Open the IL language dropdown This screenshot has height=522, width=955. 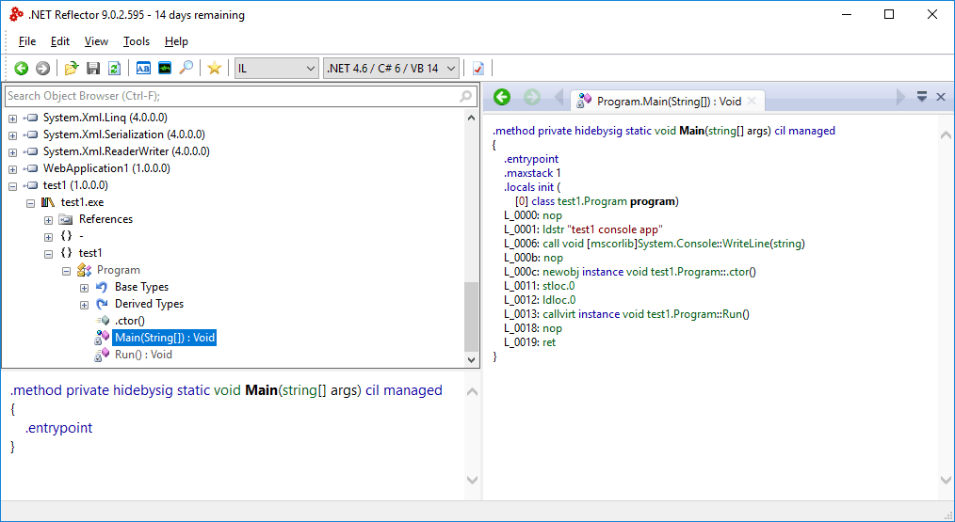pos(277,68)
